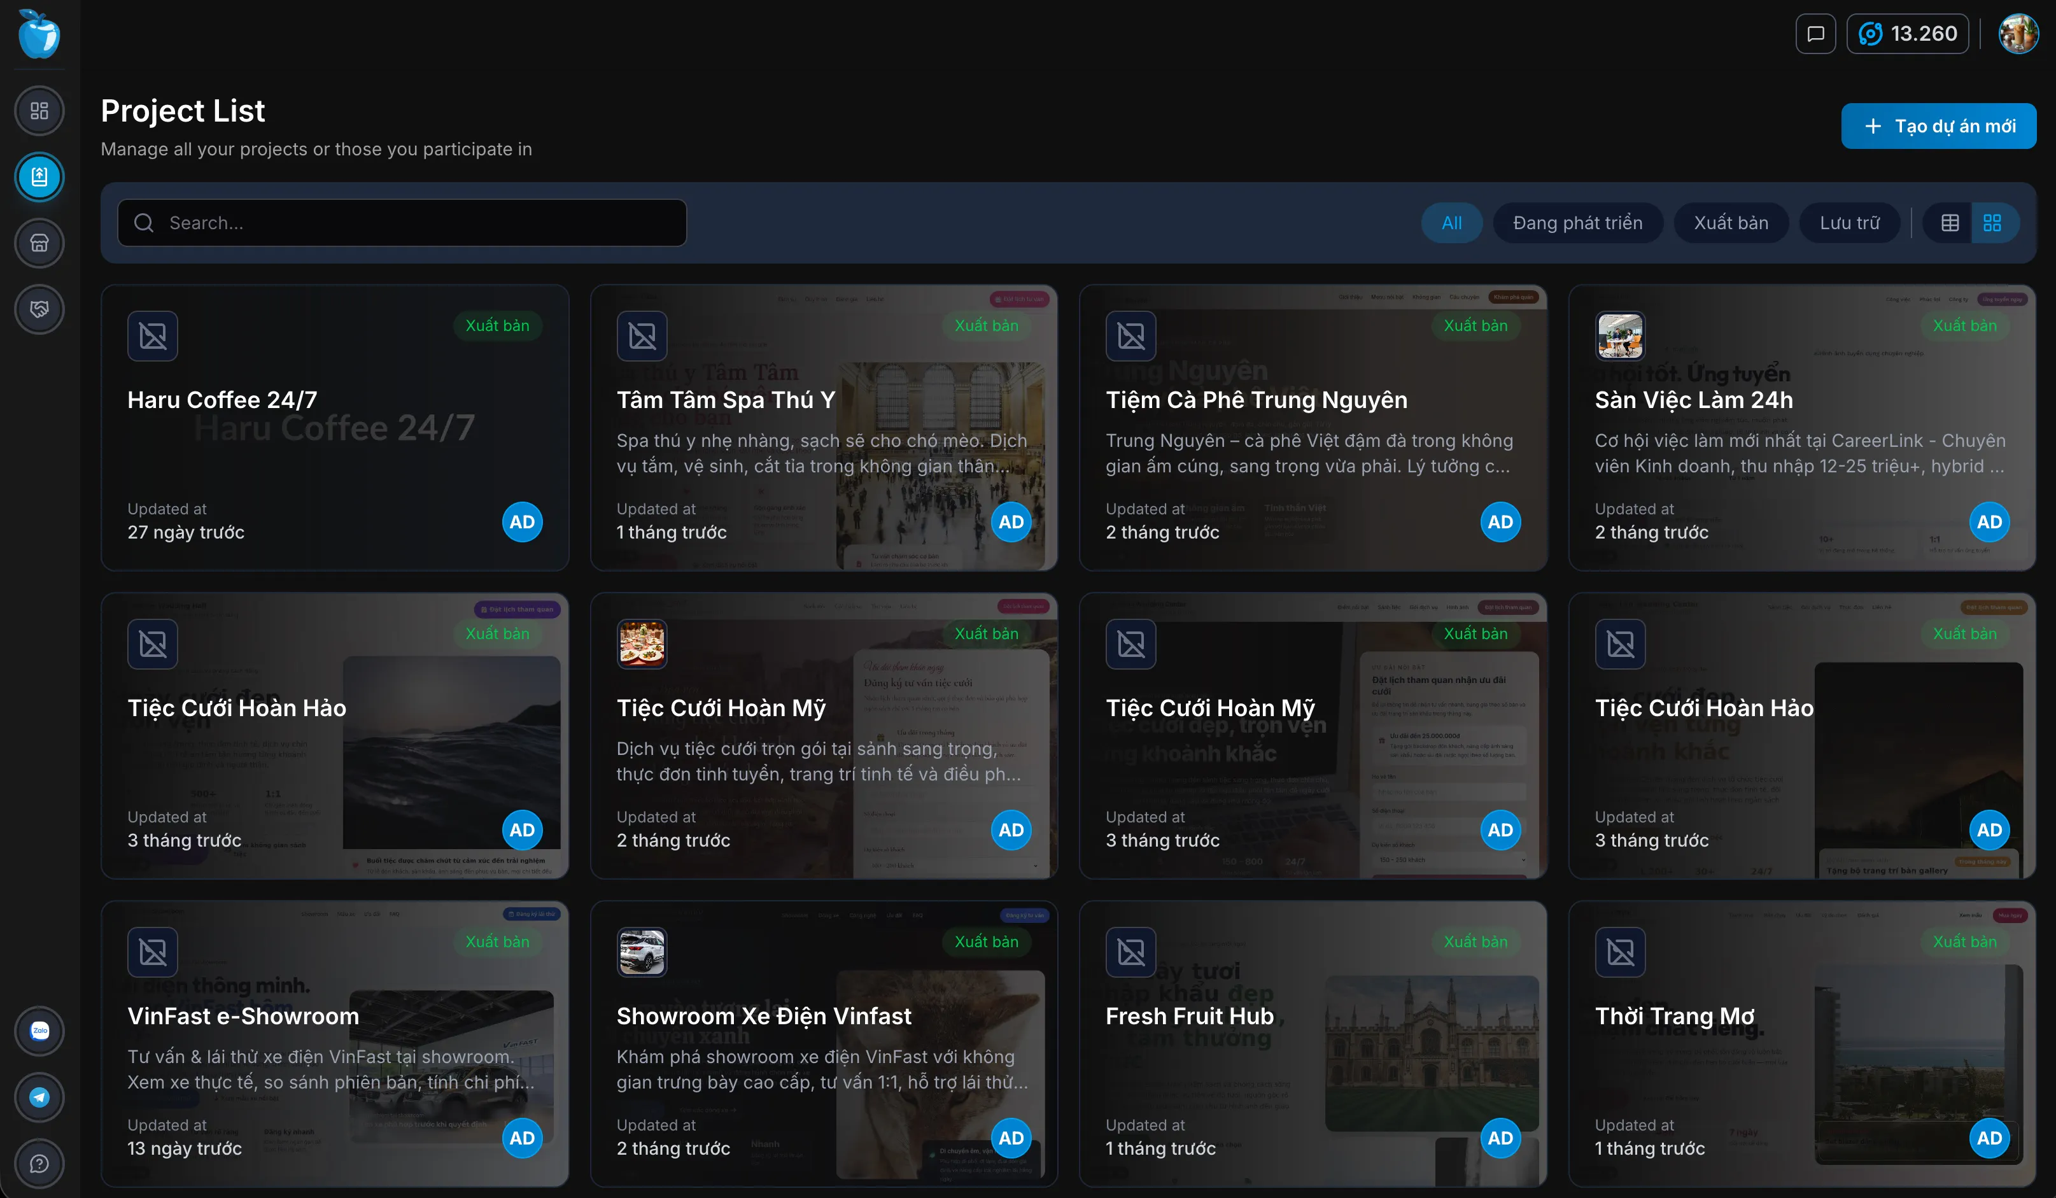The height and width of the screenshot is (1198, 2056).
Task: Open the user profile avatar
Action: pos(2018,34)
